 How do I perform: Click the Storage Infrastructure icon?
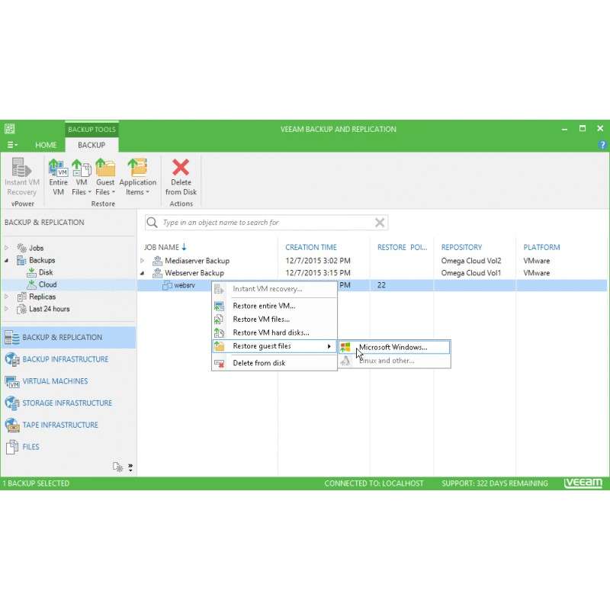click(12, 403)
